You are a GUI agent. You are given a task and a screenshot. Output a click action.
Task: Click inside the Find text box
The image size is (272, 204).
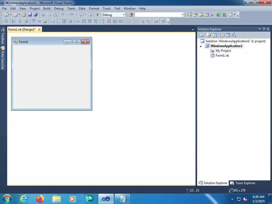(158, 15)
